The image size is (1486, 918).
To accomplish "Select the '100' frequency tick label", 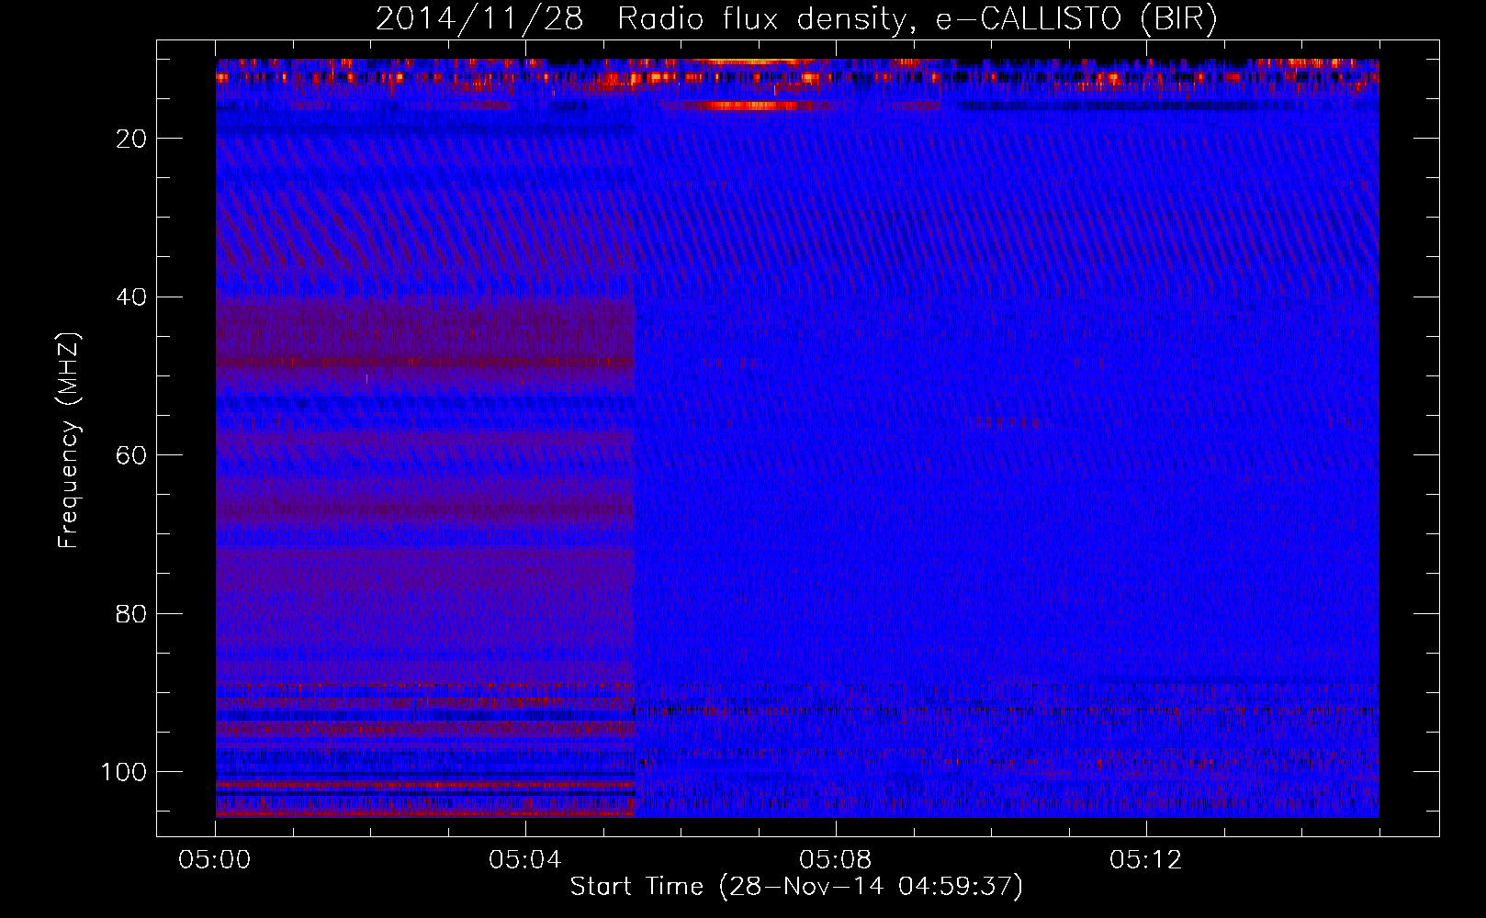I will coord(124,772).
